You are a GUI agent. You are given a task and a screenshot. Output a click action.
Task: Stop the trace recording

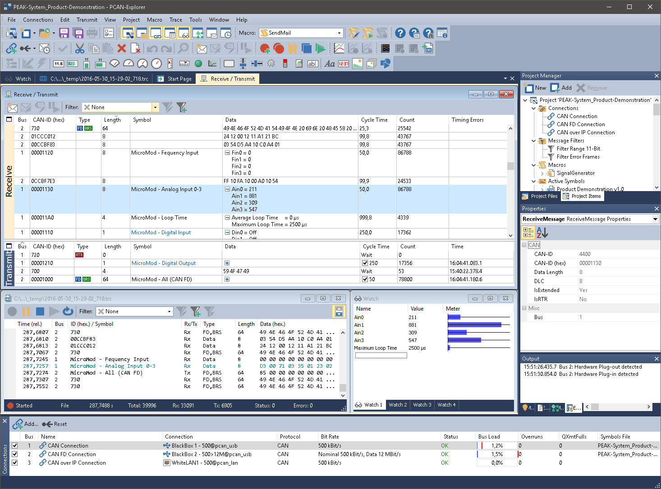pyautogui.click(x=40, y=311)
